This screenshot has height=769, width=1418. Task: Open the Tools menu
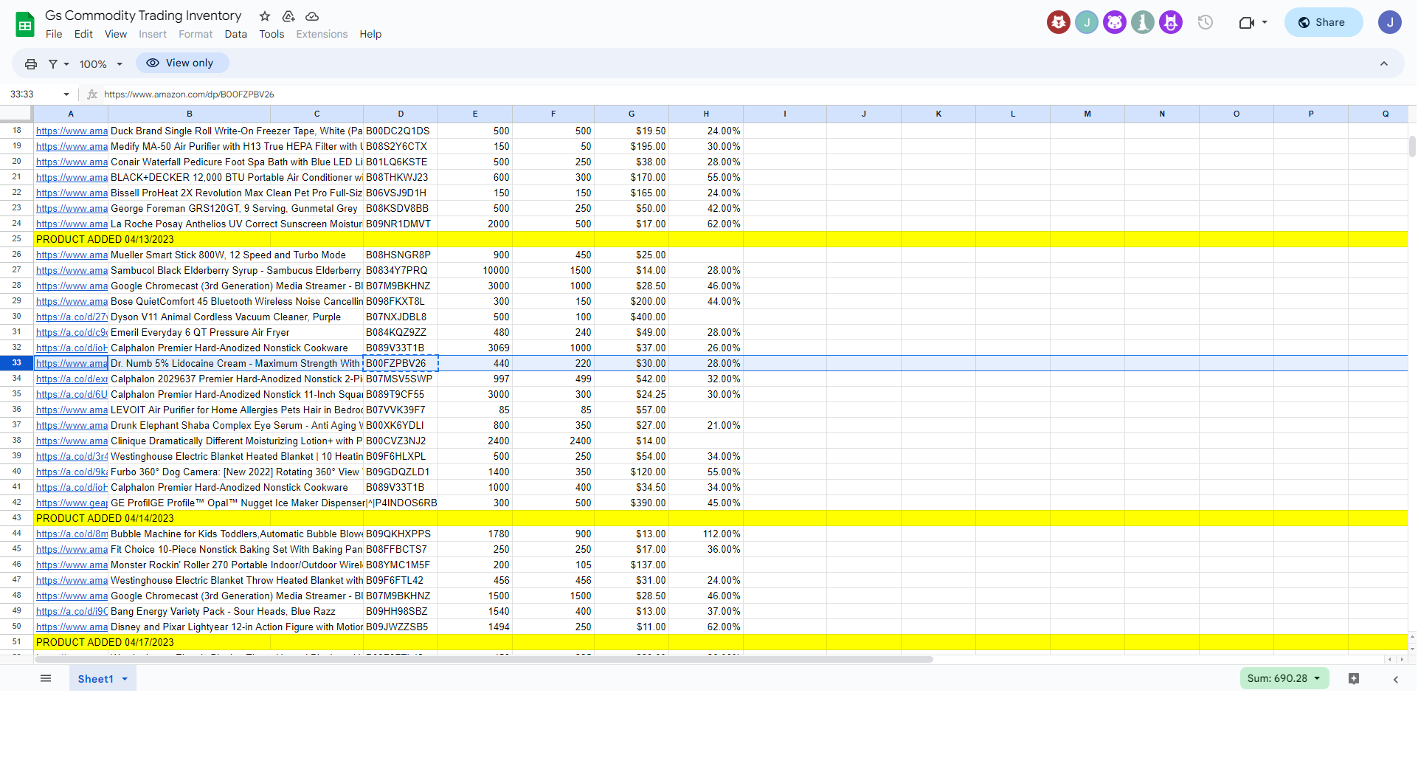tap(272, 34)
